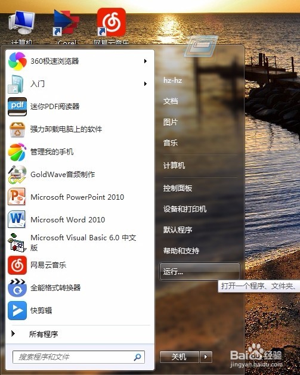Image resolution: width=300 pixels, height=375 pixels.
Task: Click 所有程序 text
Action: (x=44, y=334)
